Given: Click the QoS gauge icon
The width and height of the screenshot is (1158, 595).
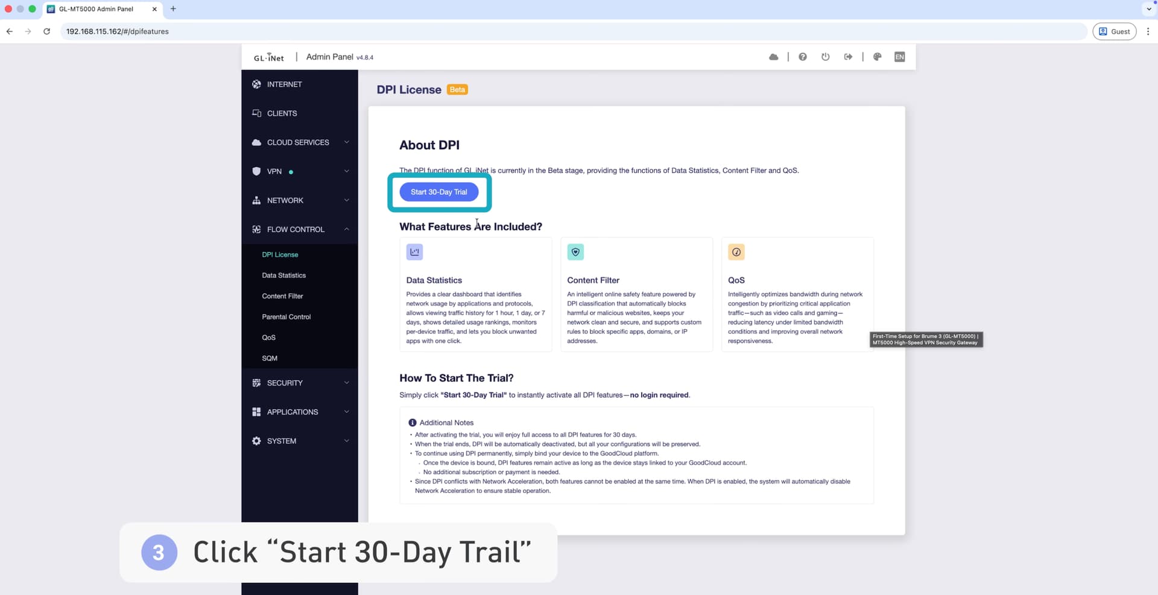Looking at the screenshot, I should tap(736, 252).
